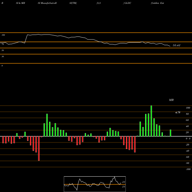Click the '(5,5' parameter text in header
Viewport: 192px width, 192px height.
coord(99,3)
